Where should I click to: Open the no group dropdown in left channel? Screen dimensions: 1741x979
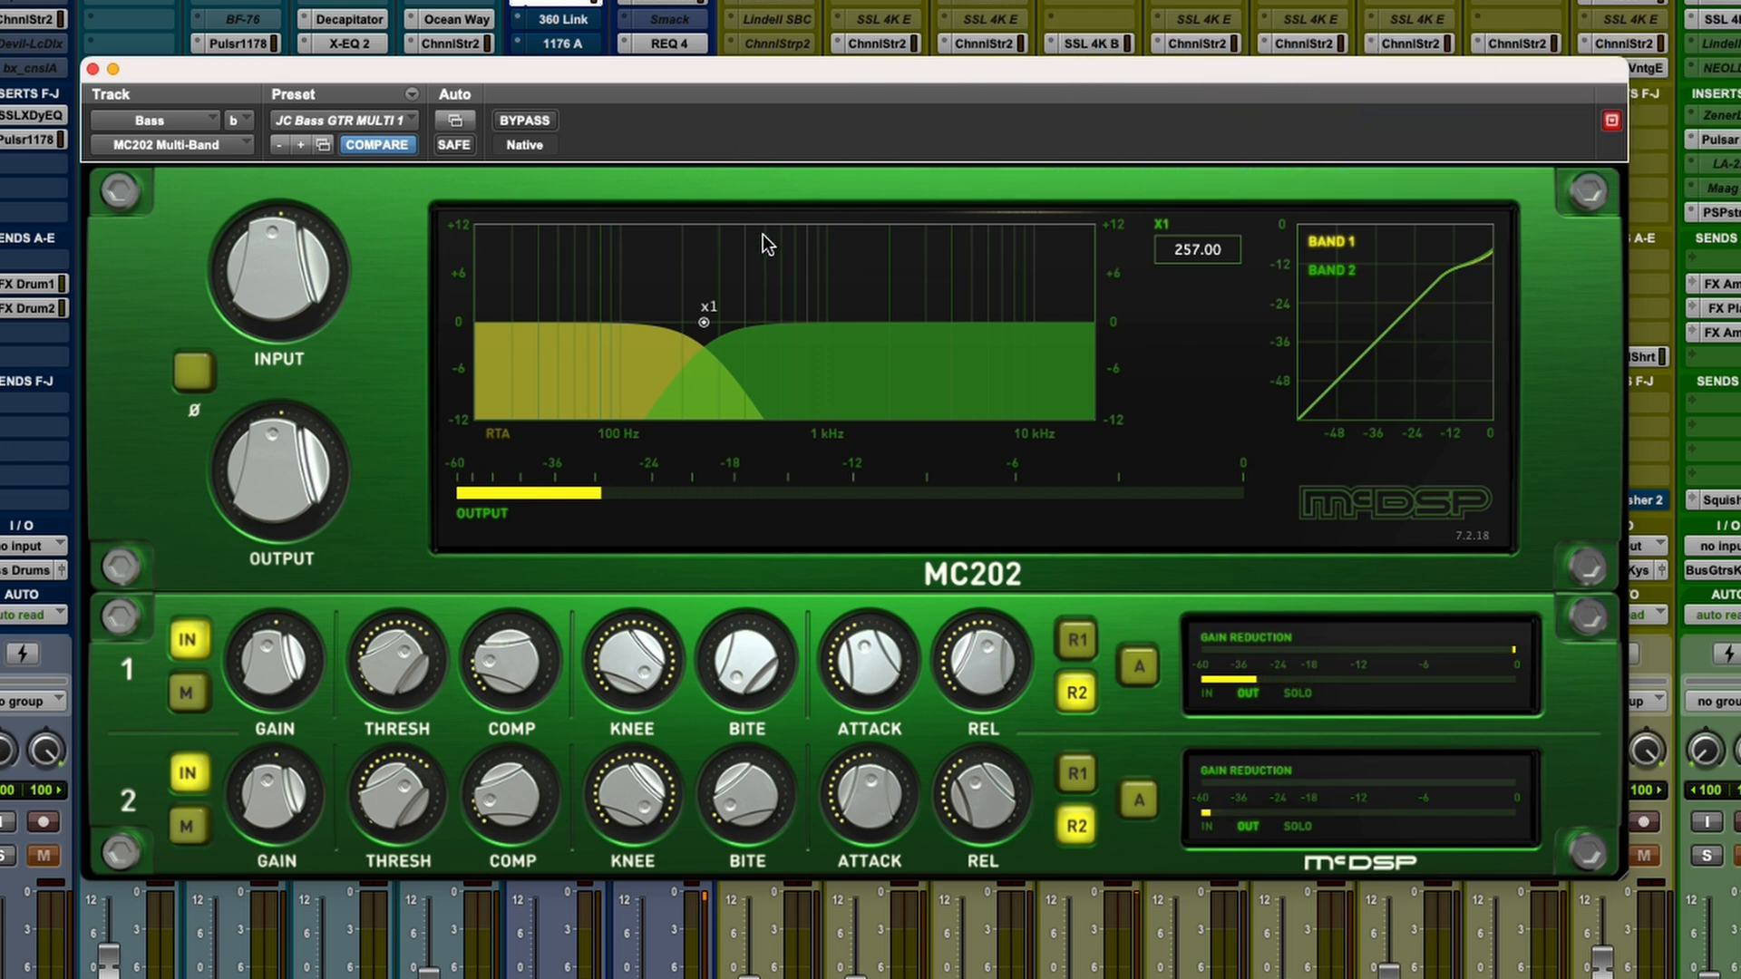[34, 702]
